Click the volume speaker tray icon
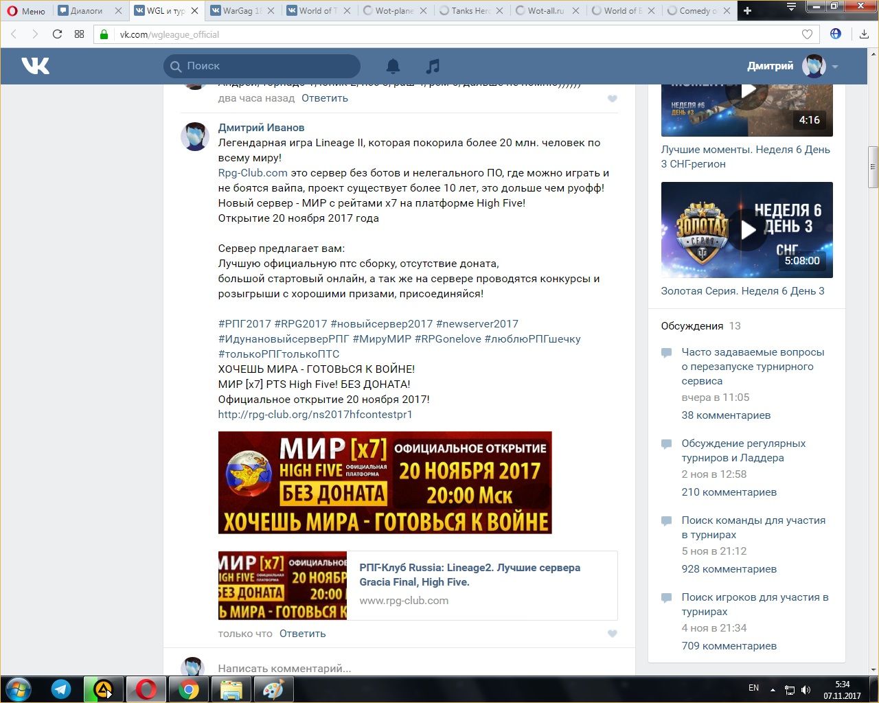 coord(806,689)
